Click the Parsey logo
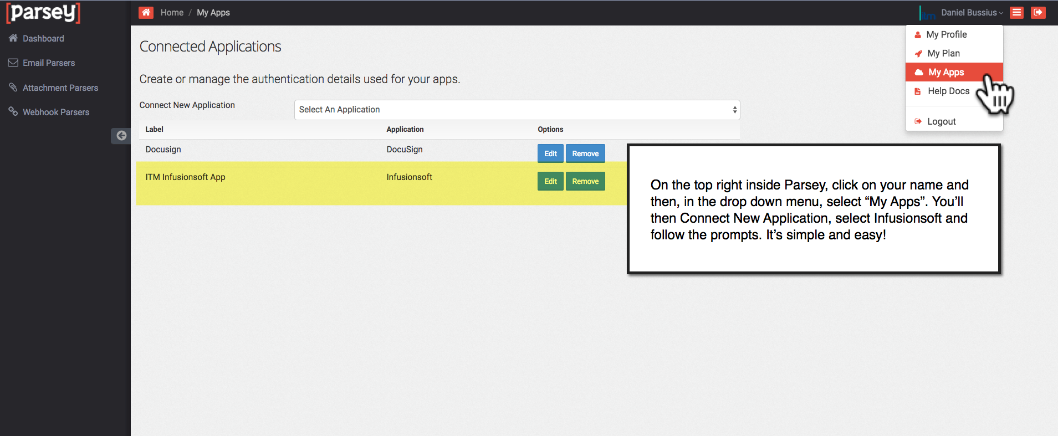The width and height of the screenshot is (1058, 436). click(x=43, y=12)
